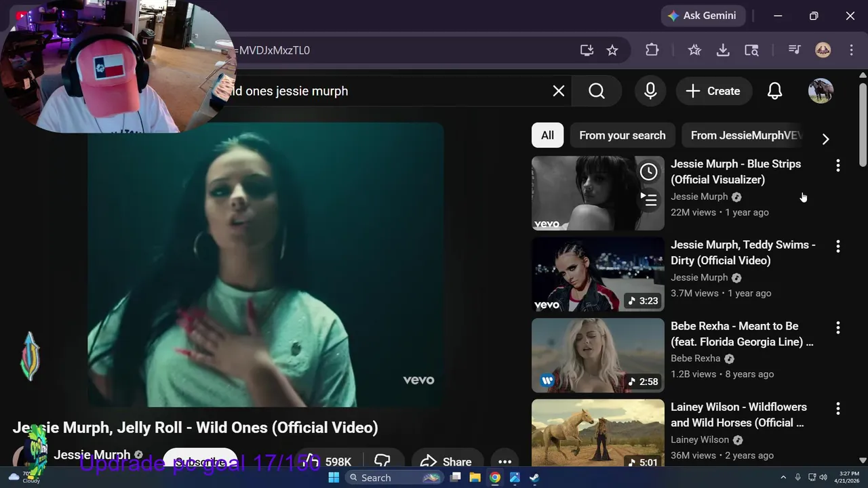Open Chrome from the taskbar
Image resolution: width=868 pixels, height=488 pixels.
click(x=495, y=478)
